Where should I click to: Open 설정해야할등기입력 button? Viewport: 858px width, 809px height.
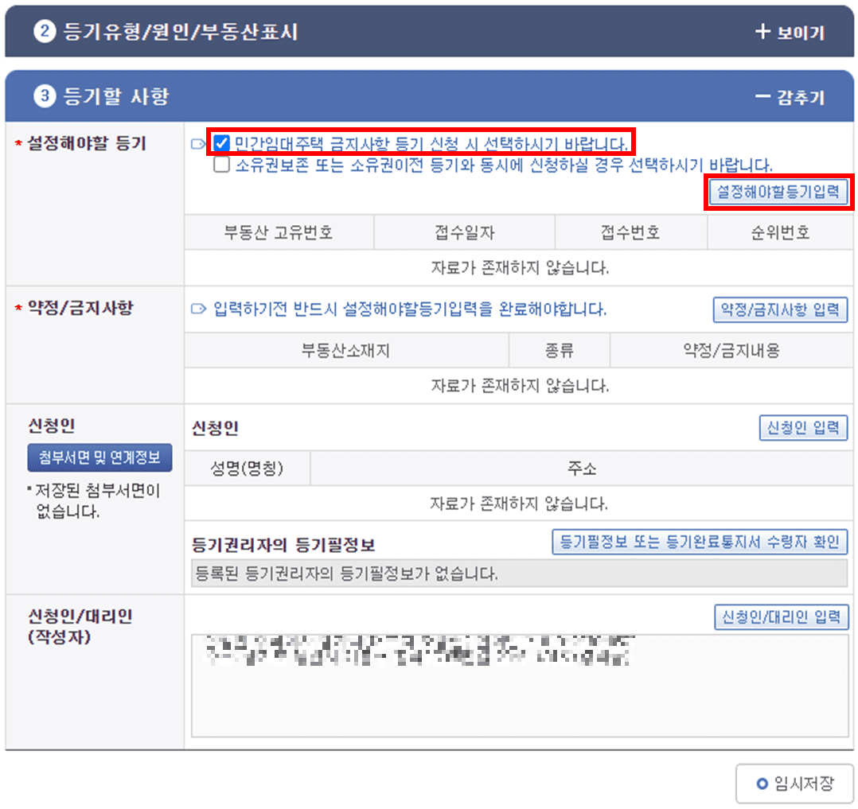pyautogui.click(x=778, y=192)
